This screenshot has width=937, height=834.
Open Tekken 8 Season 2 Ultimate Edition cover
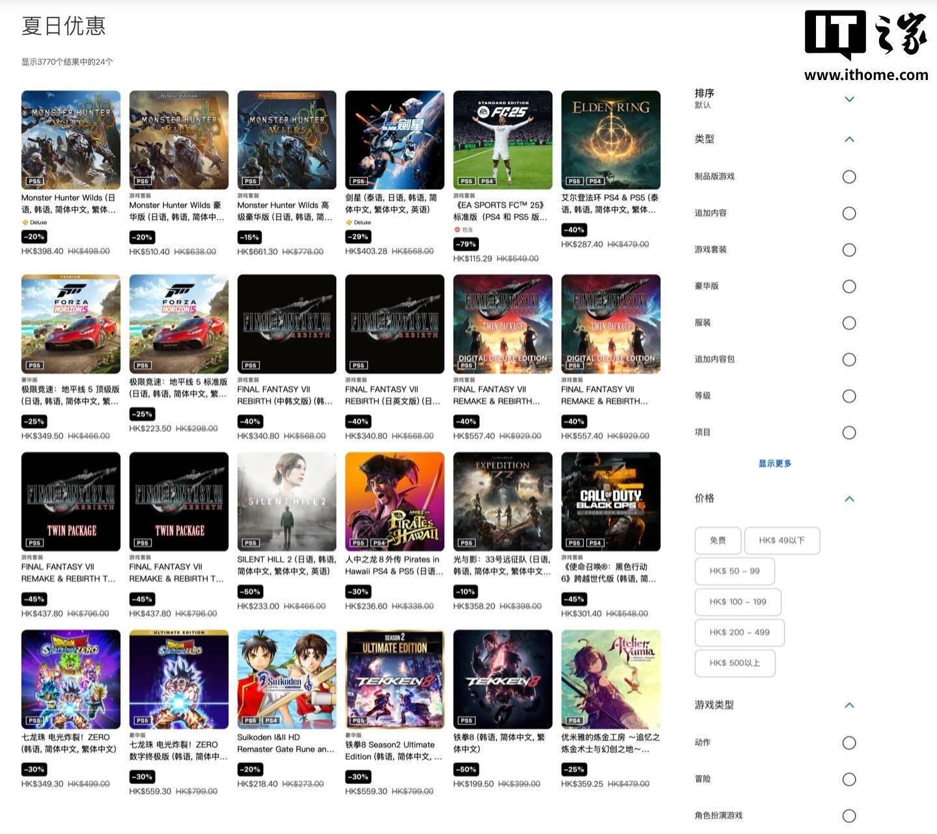tap(395, 679)
